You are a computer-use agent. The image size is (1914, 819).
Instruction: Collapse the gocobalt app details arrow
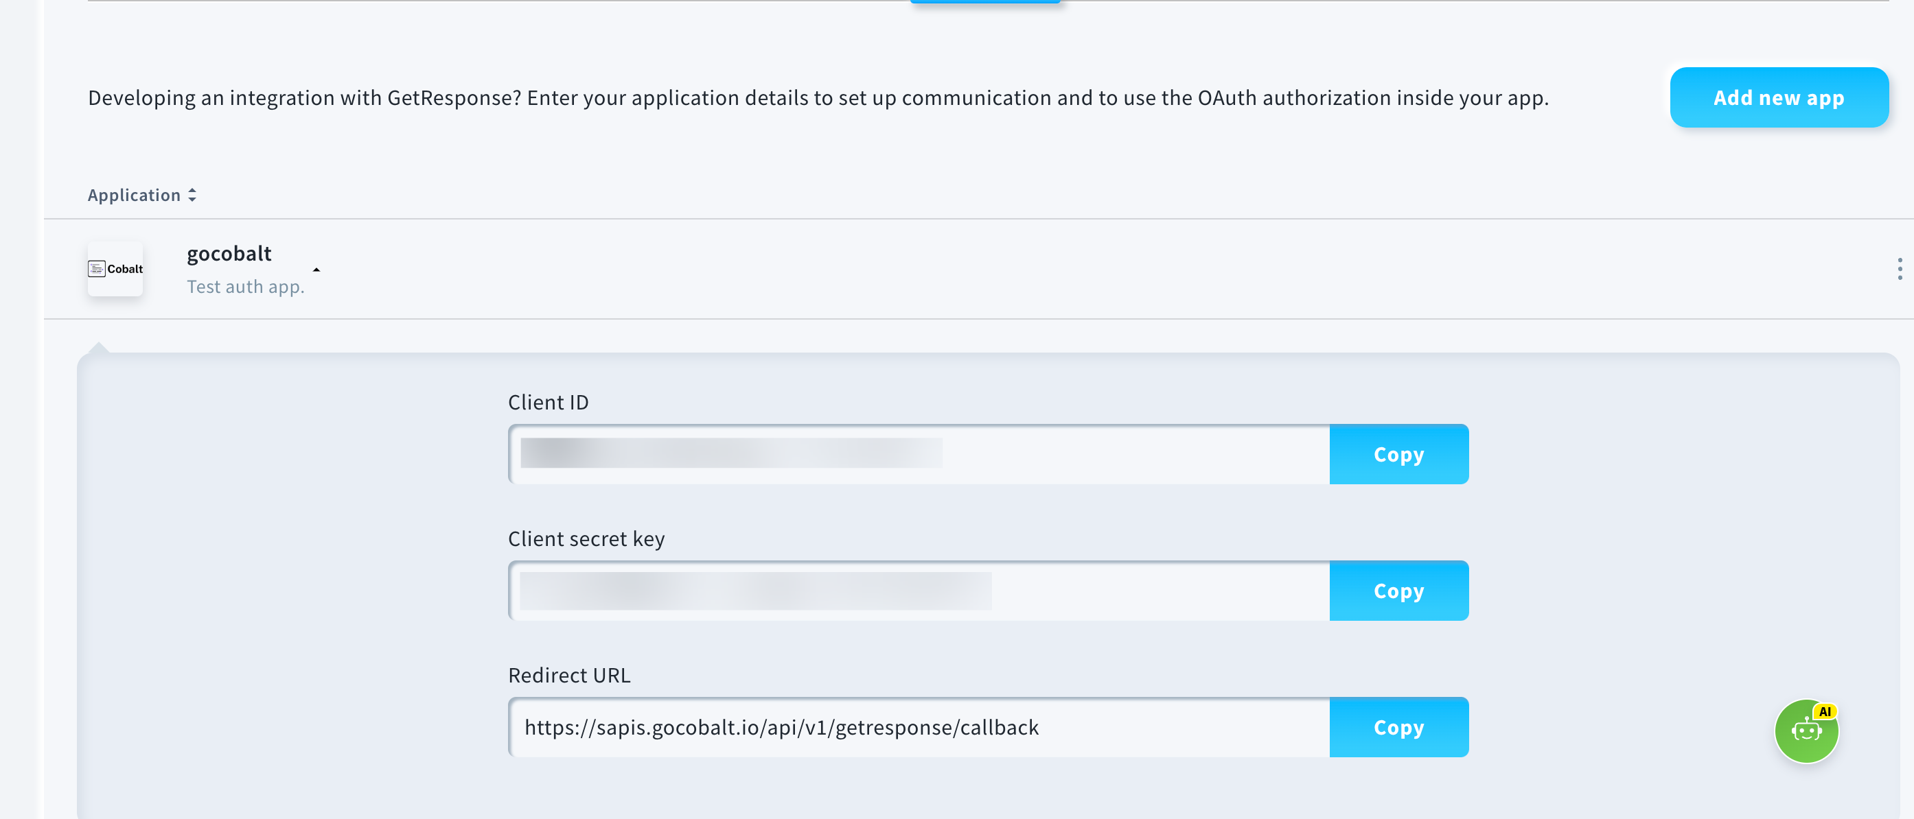pos(316,270)
